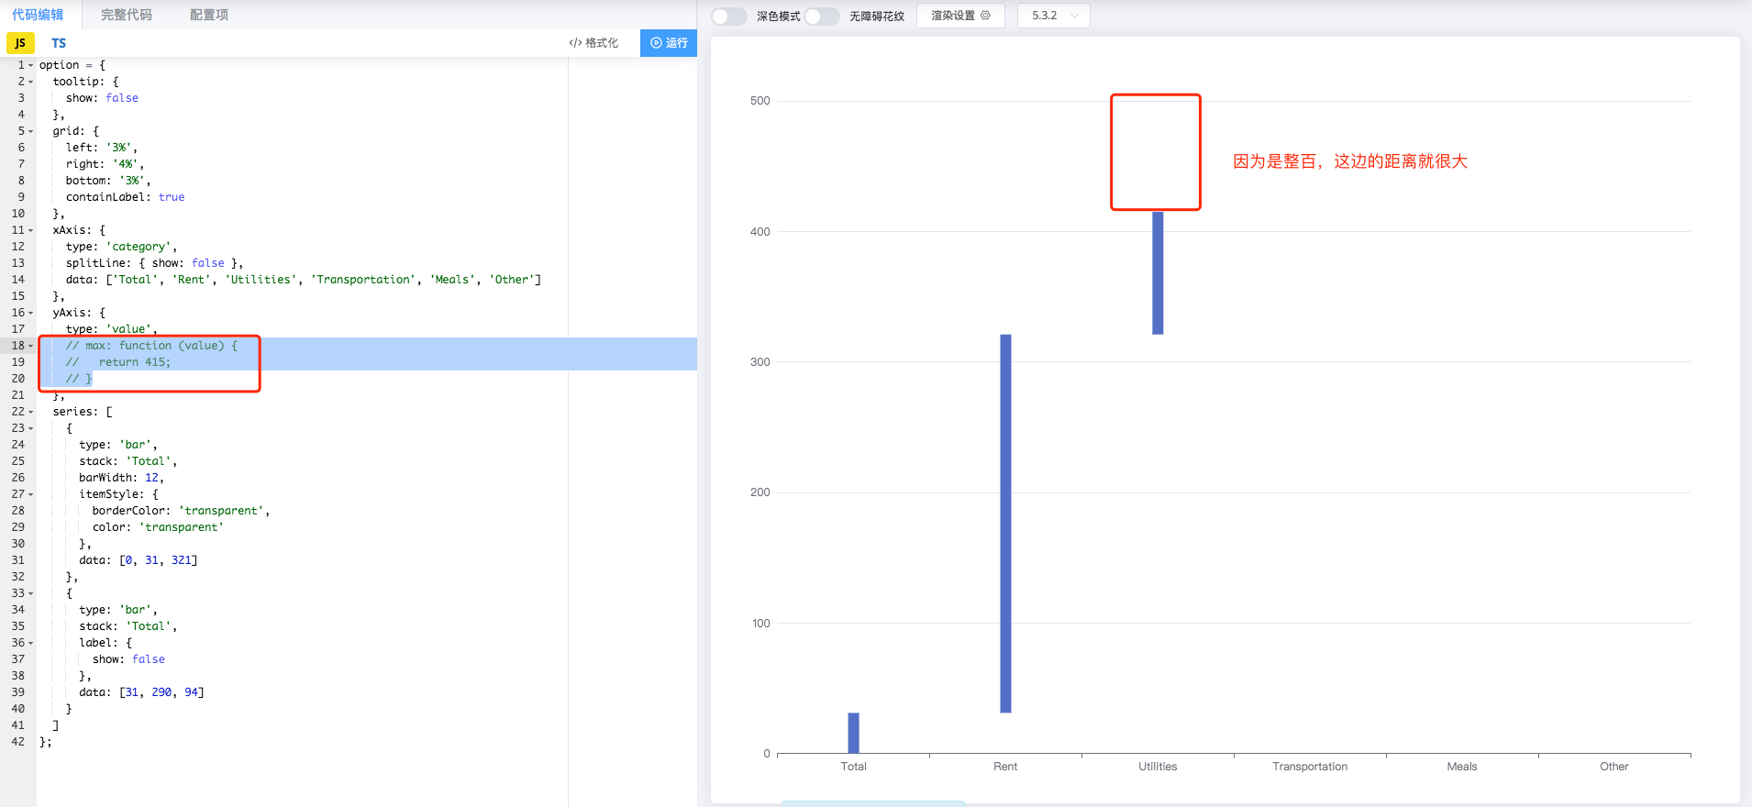Collapse the series array at line 22
The height and width of the screenshot is (807, 1752).
pyautogui.click(x=30, y=412)
